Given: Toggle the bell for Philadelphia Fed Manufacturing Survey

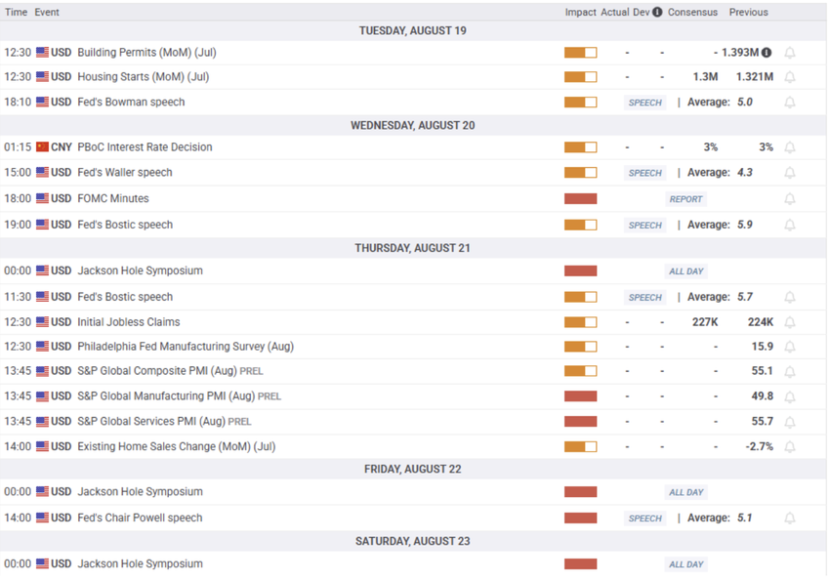Looking at the screenshot, I should point(790,347).
